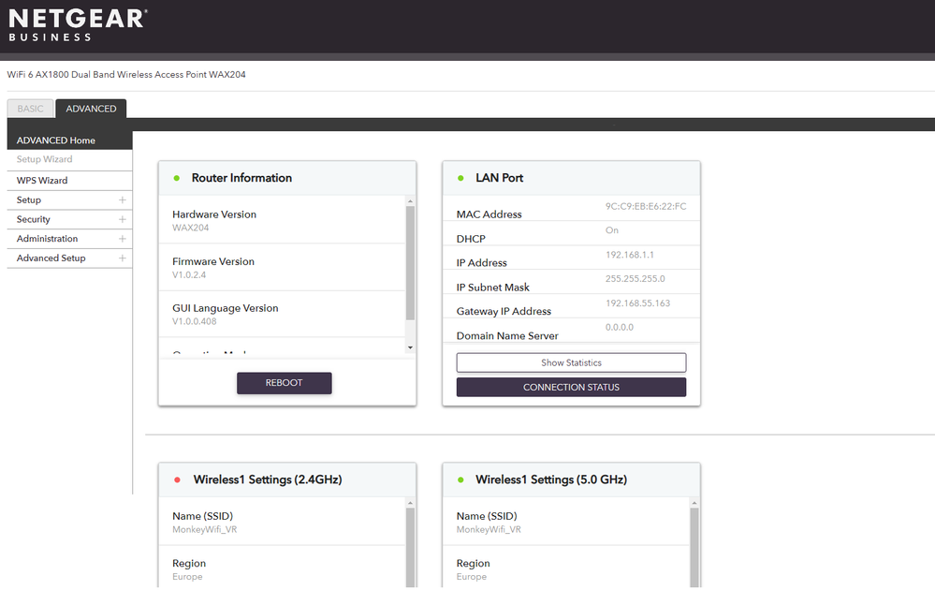Viewport: 935px width, 605px height.
Task: Click the Router Information panel title
Action: coord(241,178)
